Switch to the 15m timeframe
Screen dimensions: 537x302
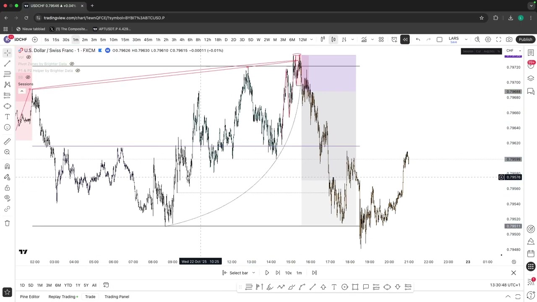[125, 39]
